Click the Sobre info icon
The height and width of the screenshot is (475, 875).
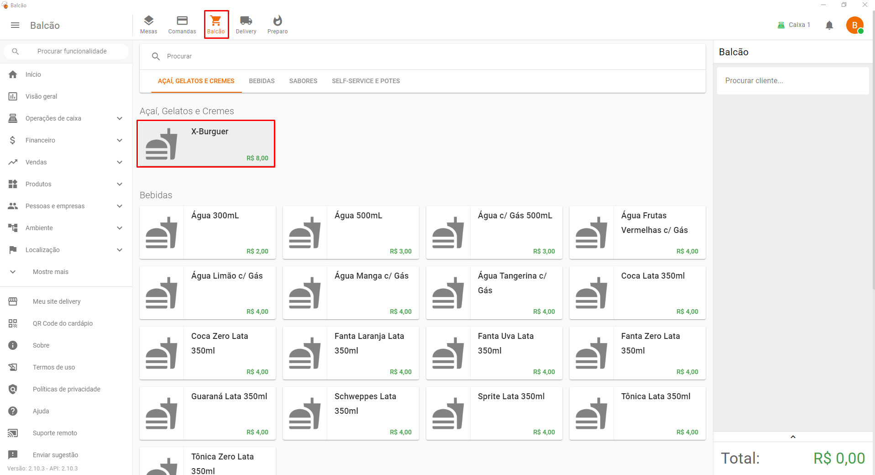pyautogui.click(x=13, y=345)
